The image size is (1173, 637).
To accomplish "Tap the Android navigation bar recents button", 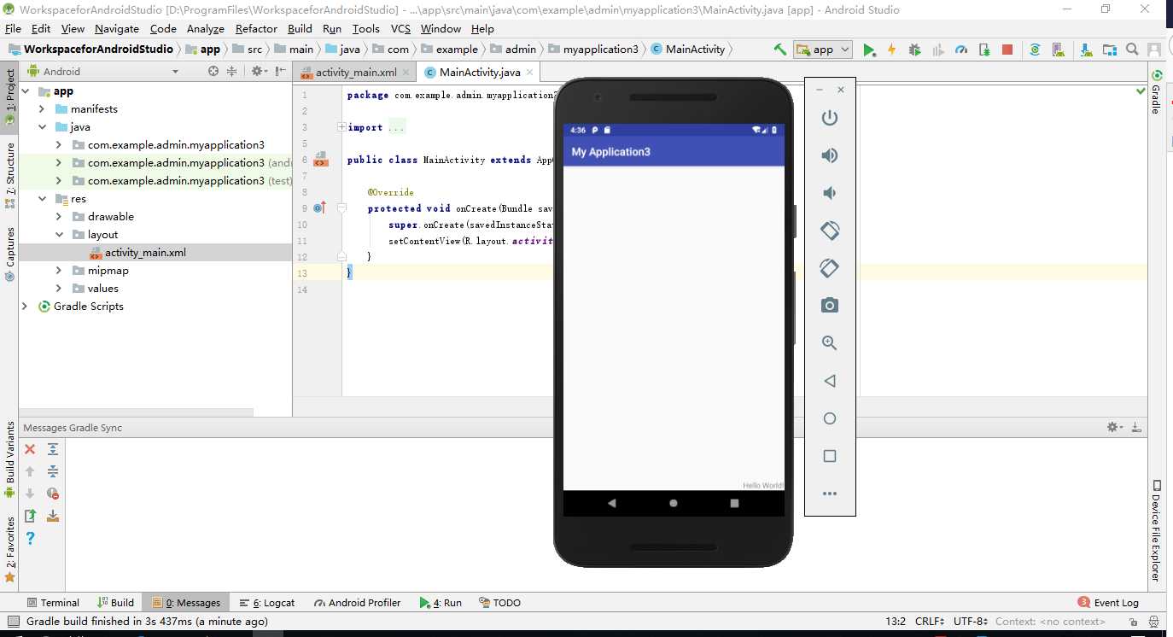I will point(734,504).
